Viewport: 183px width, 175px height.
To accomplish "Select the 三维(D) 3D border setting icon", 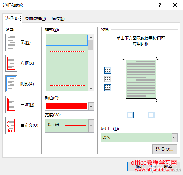I will point(11,104).
